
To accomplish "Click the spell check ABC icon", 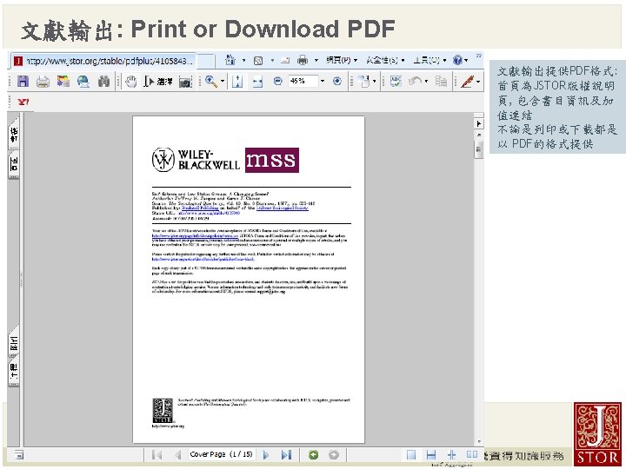I will 396,82.
